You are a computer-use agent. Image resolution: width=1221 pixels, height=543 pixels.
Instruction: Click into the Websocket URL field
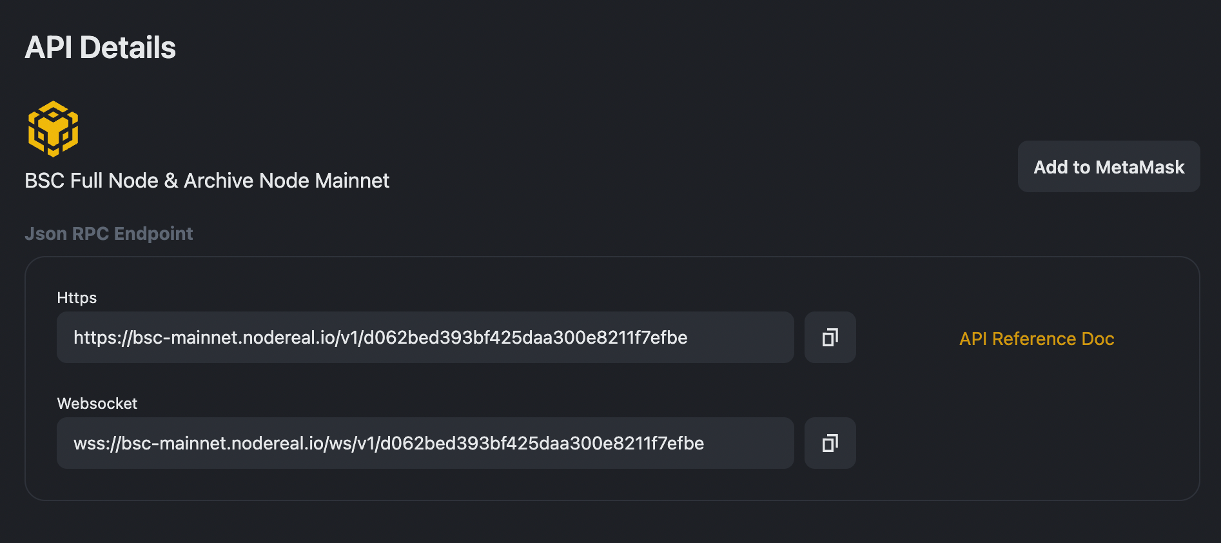point(424,443)
